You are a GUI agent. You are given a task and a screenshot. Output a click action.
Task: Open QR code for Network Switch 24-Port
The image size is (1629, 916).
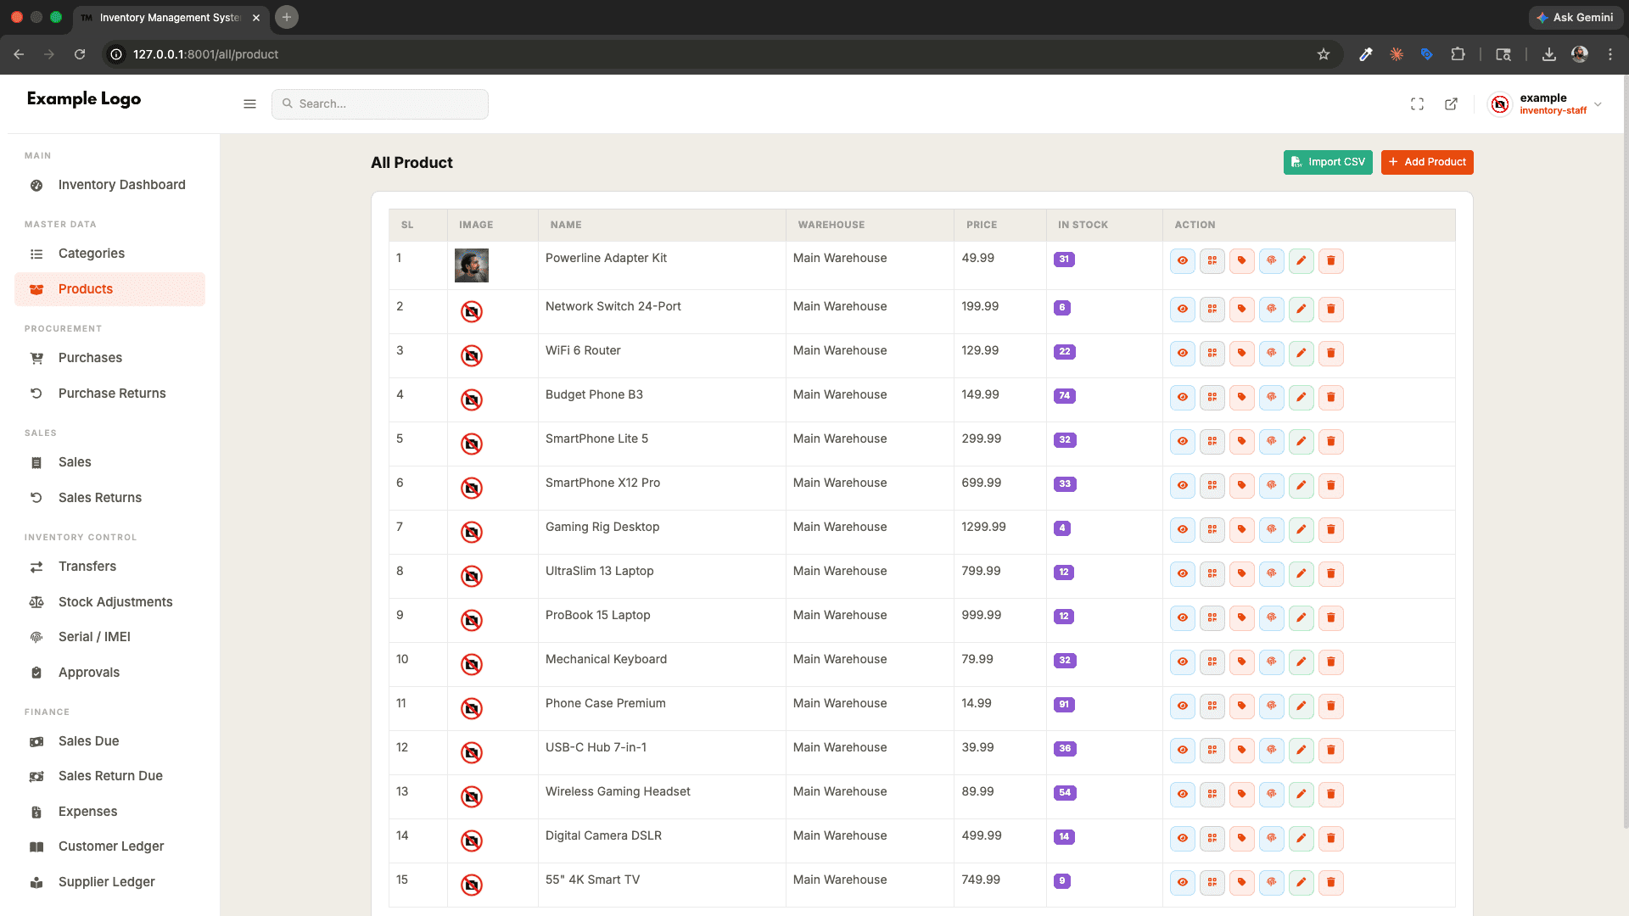pos(1212,309)
